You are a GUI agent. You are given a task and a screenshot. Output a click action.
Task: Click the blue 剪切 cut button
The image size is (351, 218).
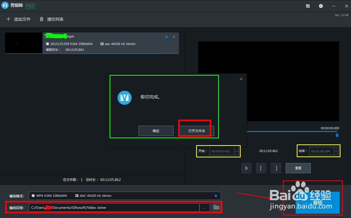pos(317,203)
